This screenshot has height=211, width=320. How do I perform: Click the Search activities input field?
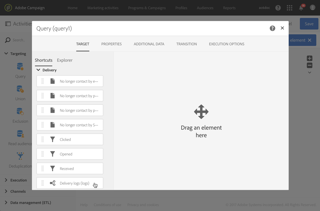pos(19,40)
